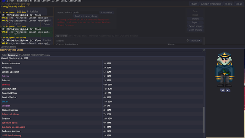
Task: Select the Security Cadet row
Action: pos(102,89)
